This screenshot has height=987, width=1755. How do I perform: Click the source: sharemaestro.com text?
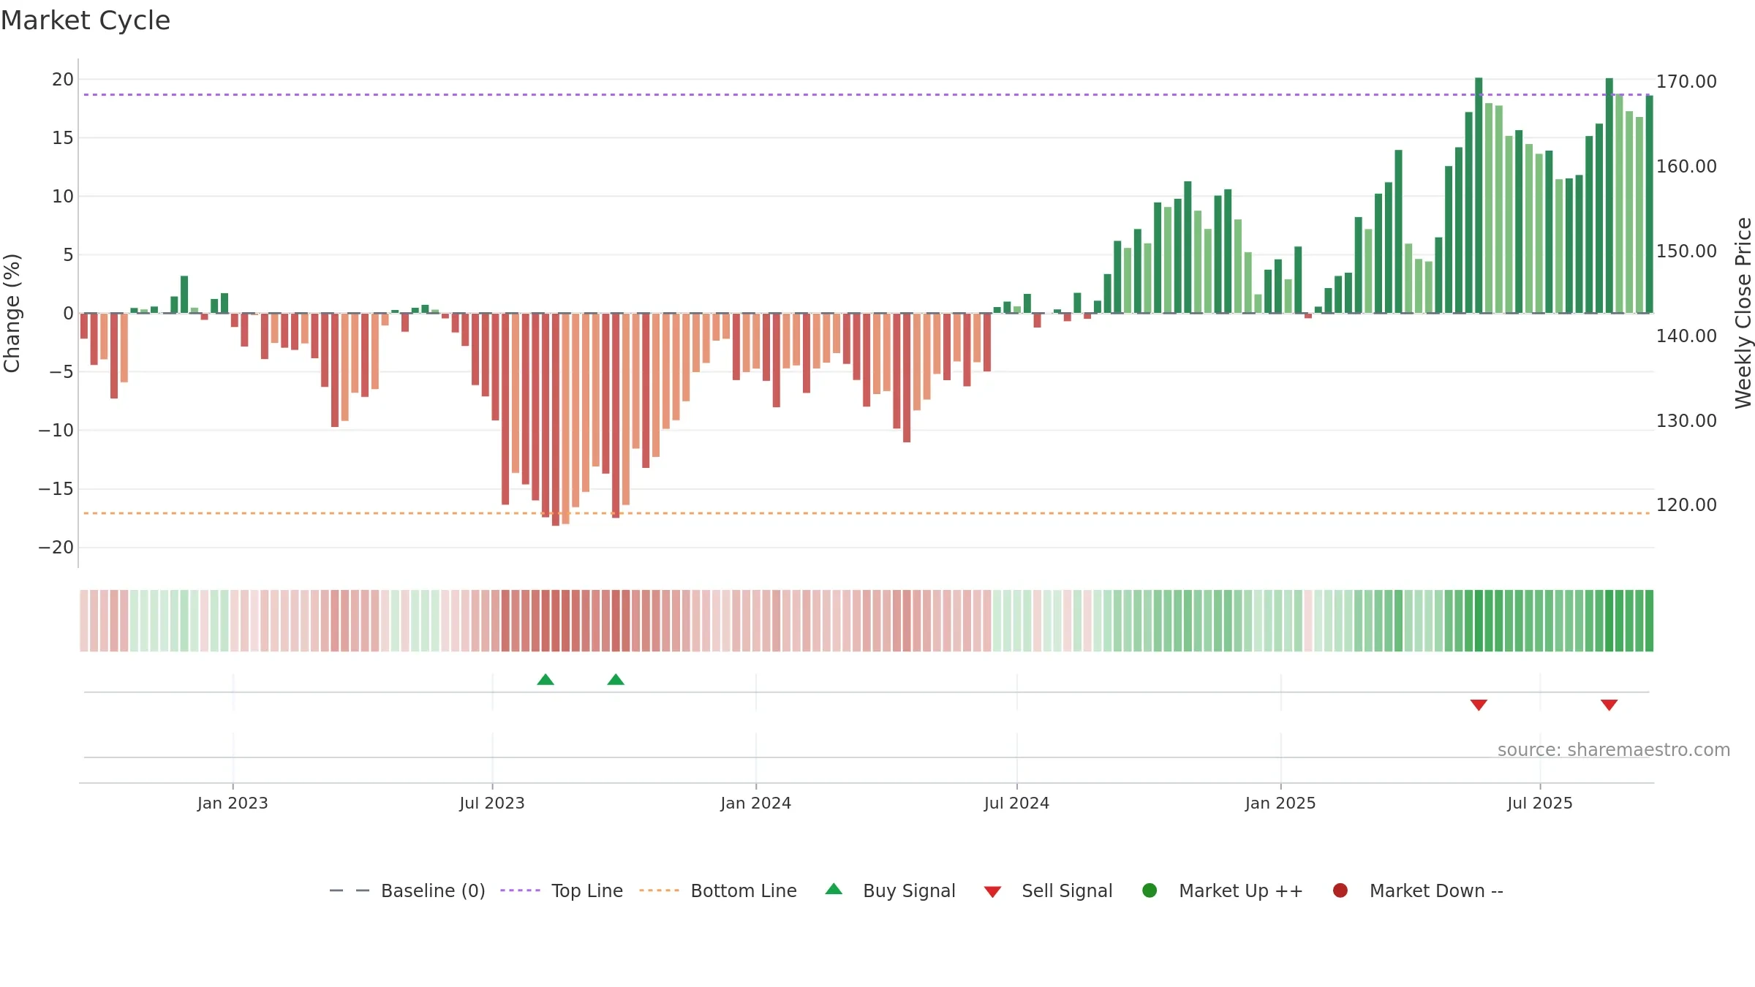(x=1614, y=750)
